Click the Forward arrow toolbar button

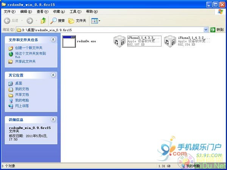pyautogui.click(x=30, y=20)
